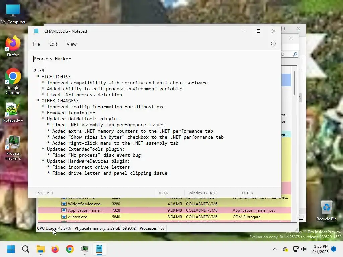This screenshot has height=257, width=343.
Task: Close the inner background panel X button
Action: [x=291, y=39]
